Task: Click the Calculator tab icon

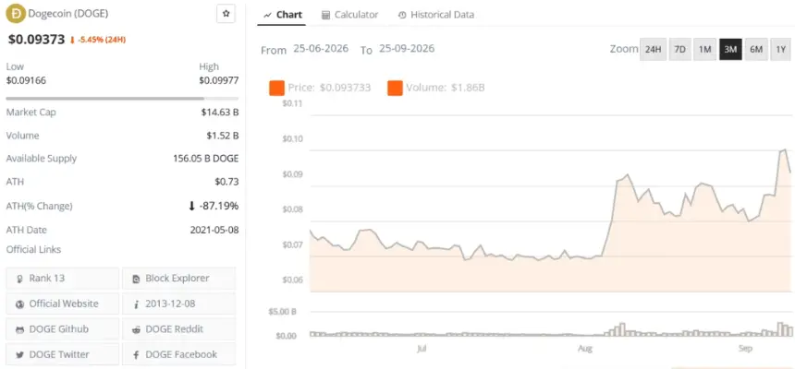Action: tap(326, 15)
